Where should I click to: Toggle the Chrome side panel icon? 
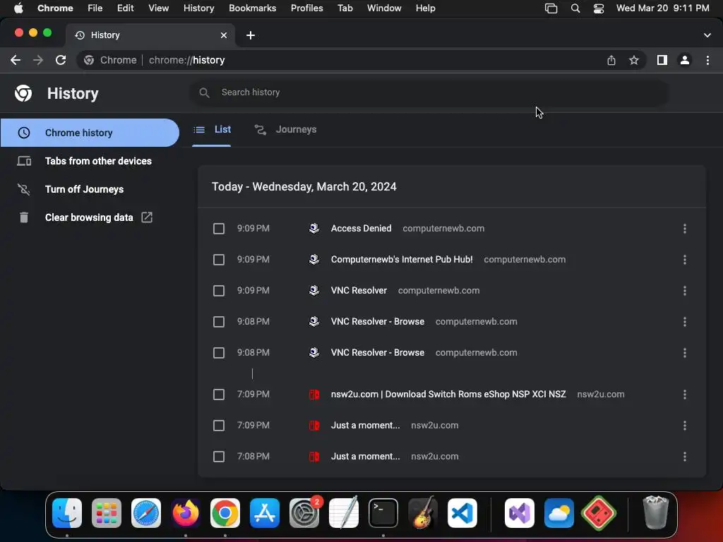662,60
